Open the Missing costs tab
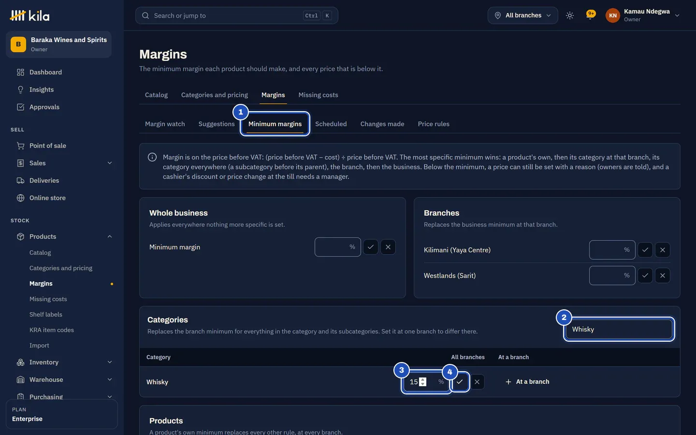The height and width of the screenshot is (435, 696). tap(318, 95)
